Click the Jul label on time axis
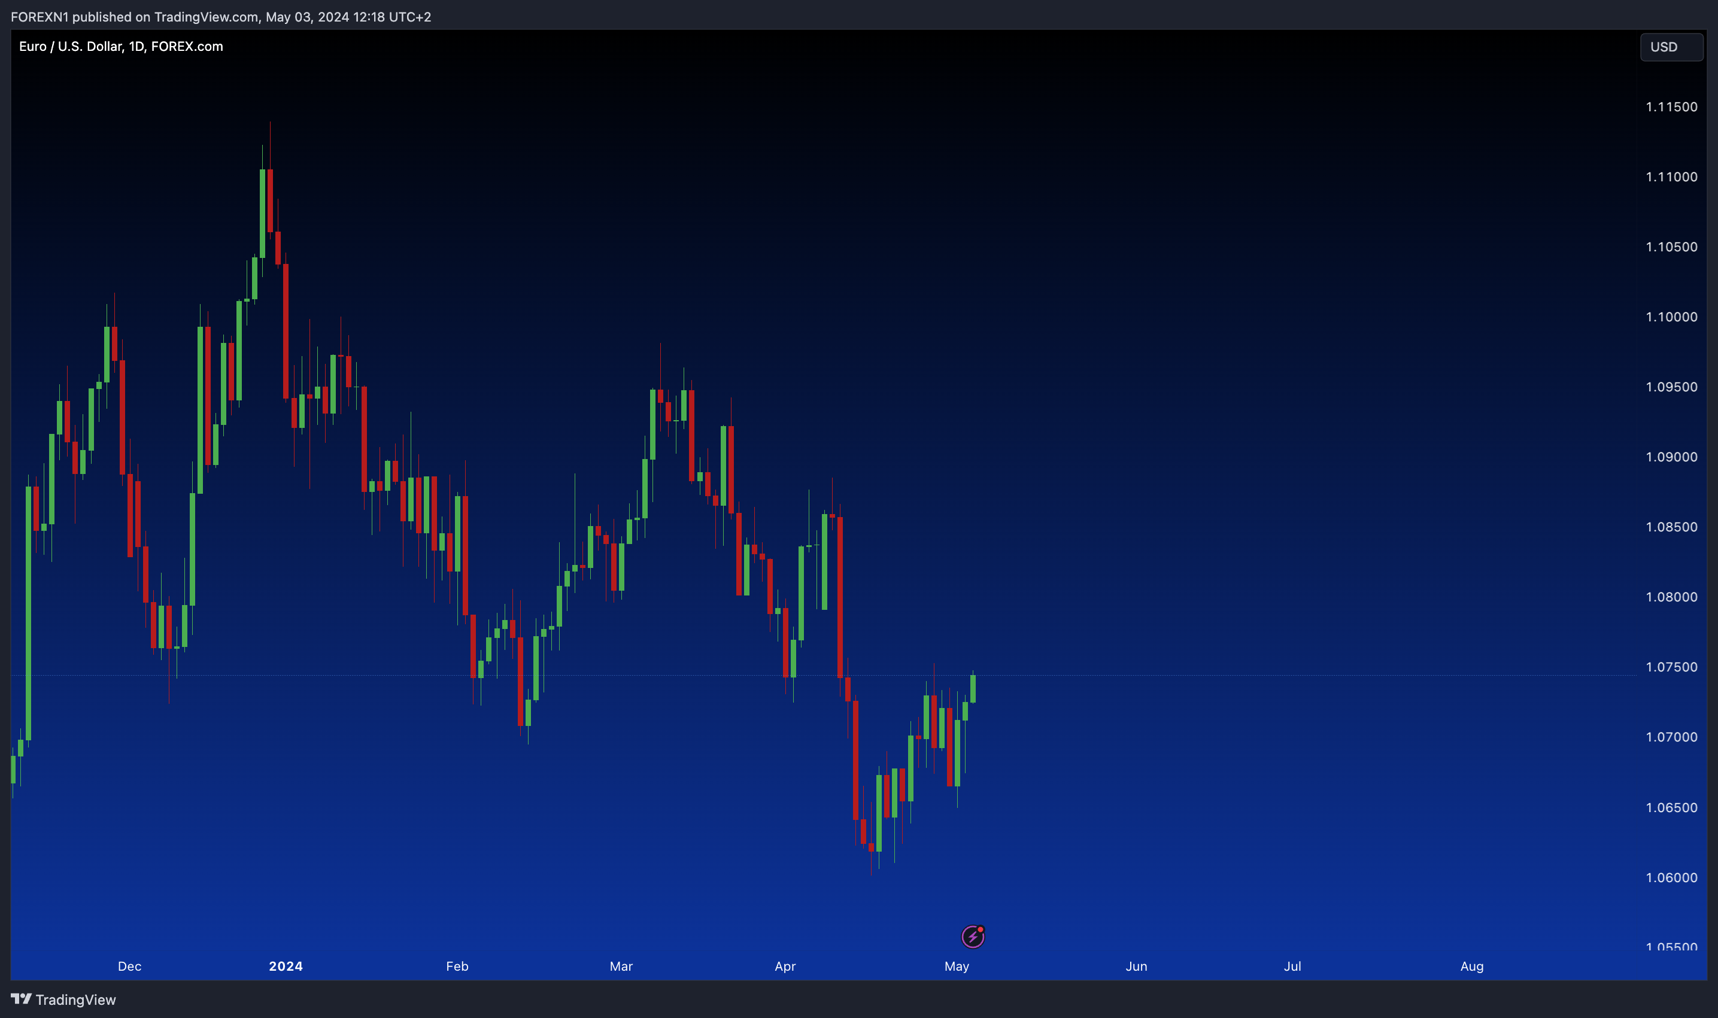Viewport: 1718px width, 1018px height. tap(1292, 966)
